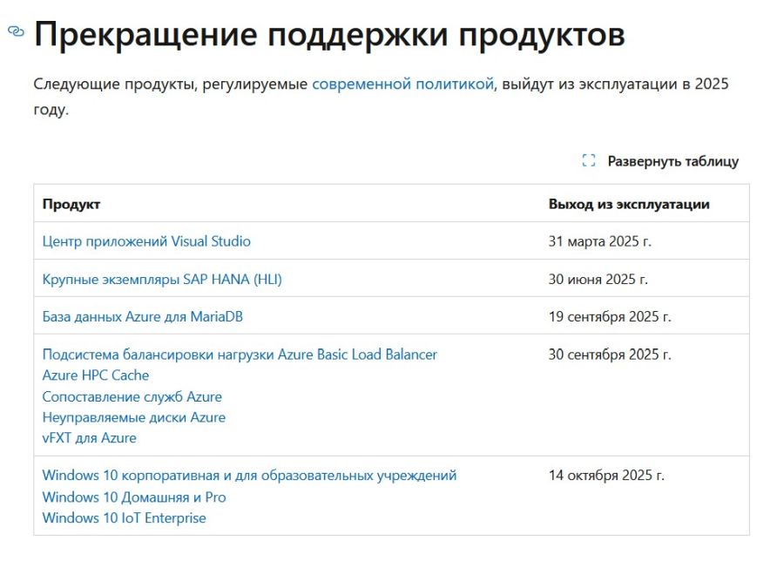This screenshot has height=561, width=784.
Task: Click the "Продукт" column header
Action: (x=71, y=204)
